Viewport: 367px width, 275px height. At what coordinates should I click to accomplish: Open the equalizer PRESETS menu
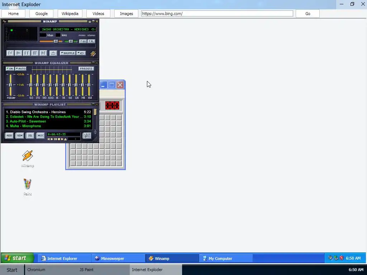[x=86, y=68]
